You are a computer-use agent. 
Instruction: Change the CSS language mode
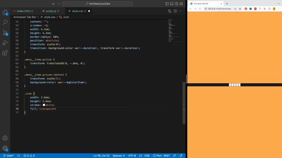click(x=147, y=156)
